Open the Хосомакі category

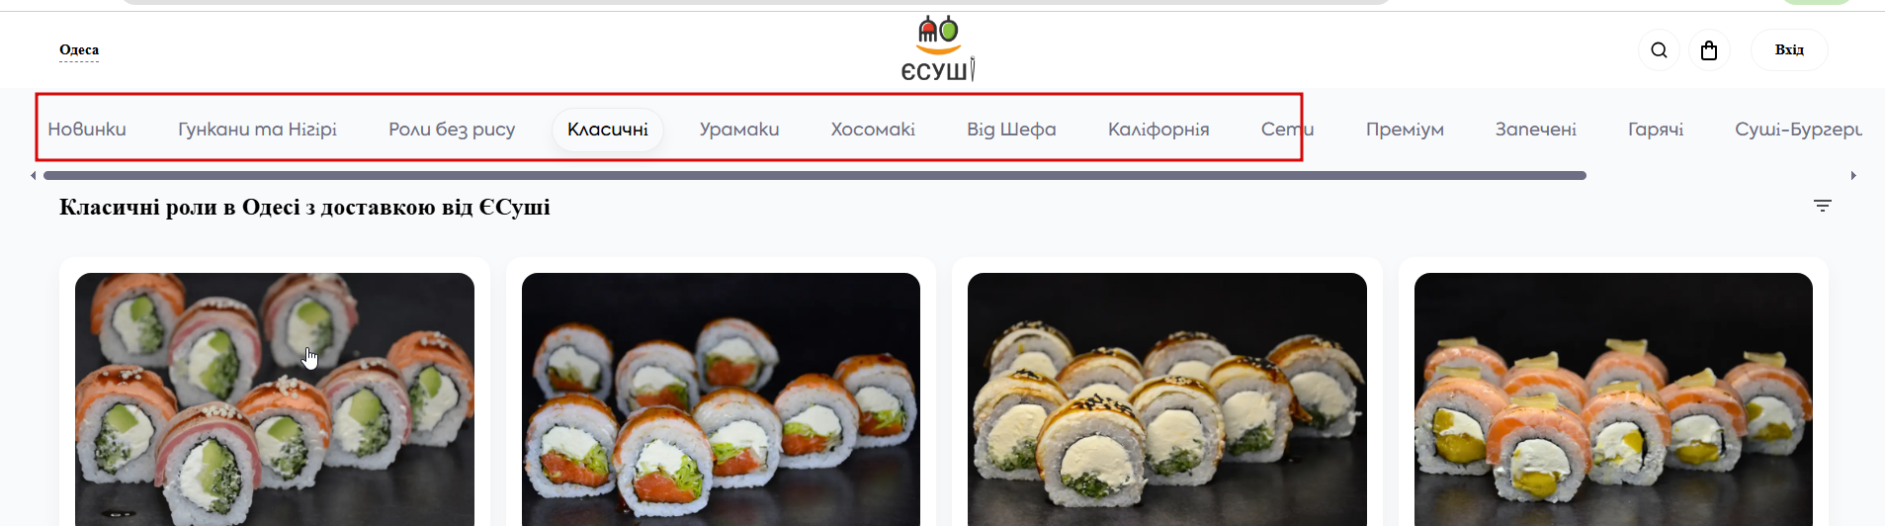click(x=873, y=130)
